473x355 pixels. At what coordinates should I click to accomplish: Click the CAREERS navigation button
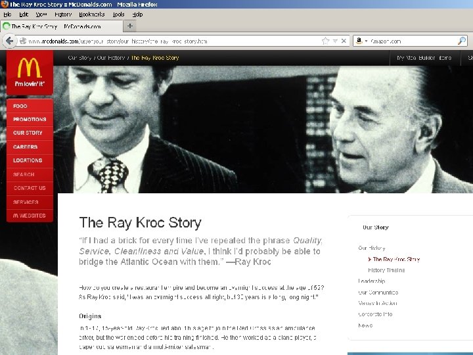click(x=30, y=147)
